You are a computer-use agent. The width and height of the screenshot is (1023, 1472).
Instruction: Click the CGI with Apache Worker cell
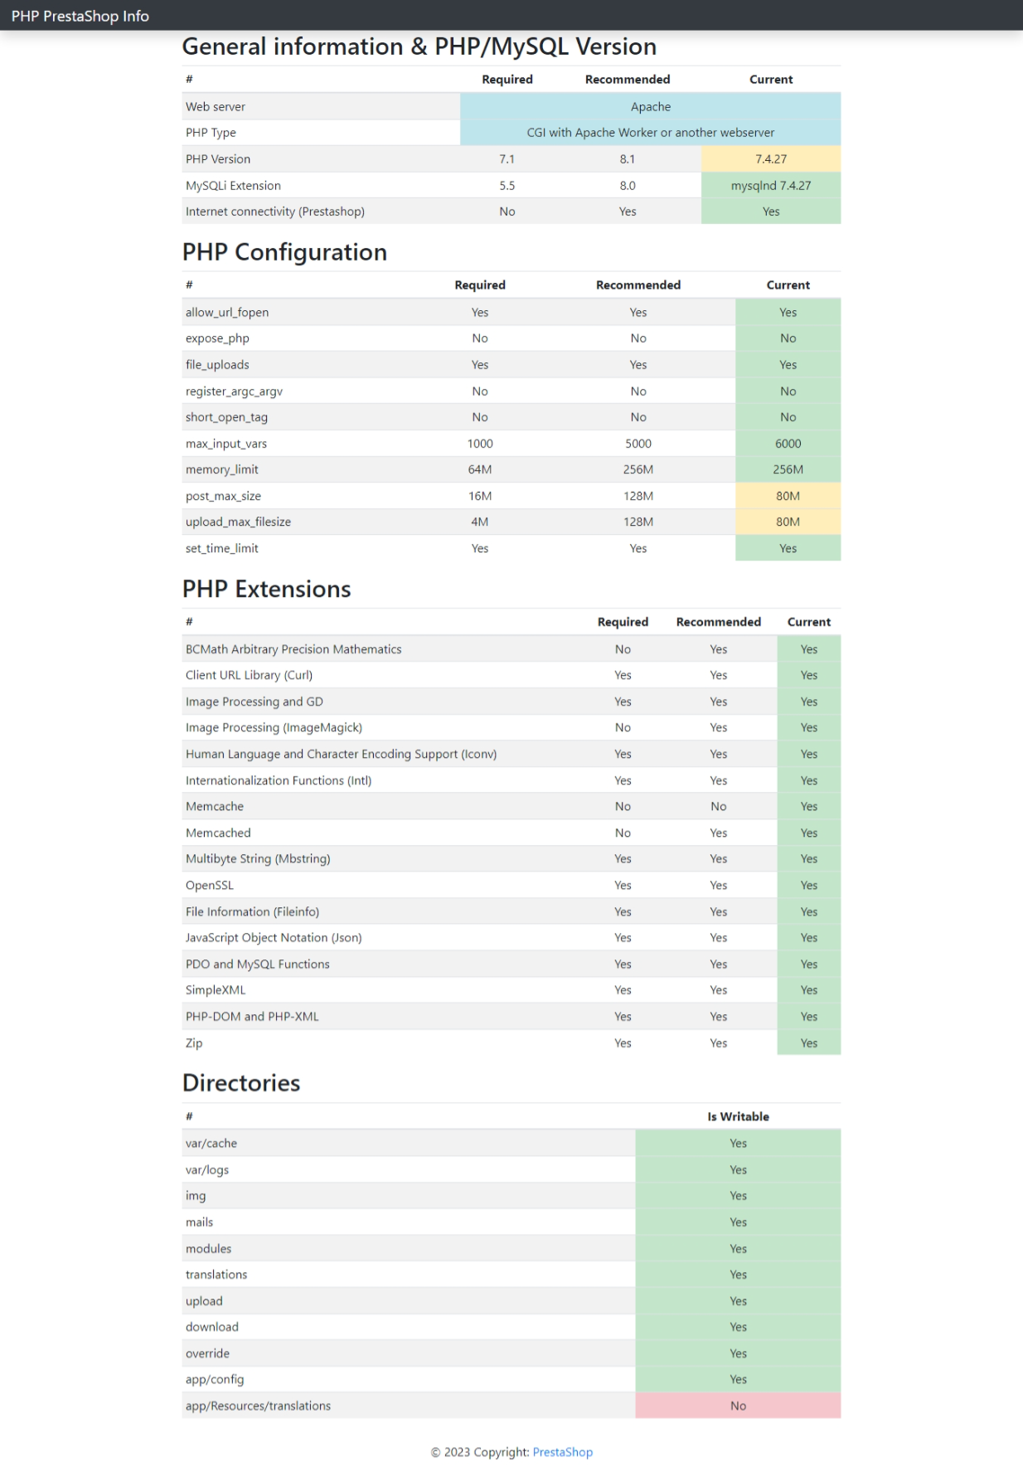[x=650, y=133]
